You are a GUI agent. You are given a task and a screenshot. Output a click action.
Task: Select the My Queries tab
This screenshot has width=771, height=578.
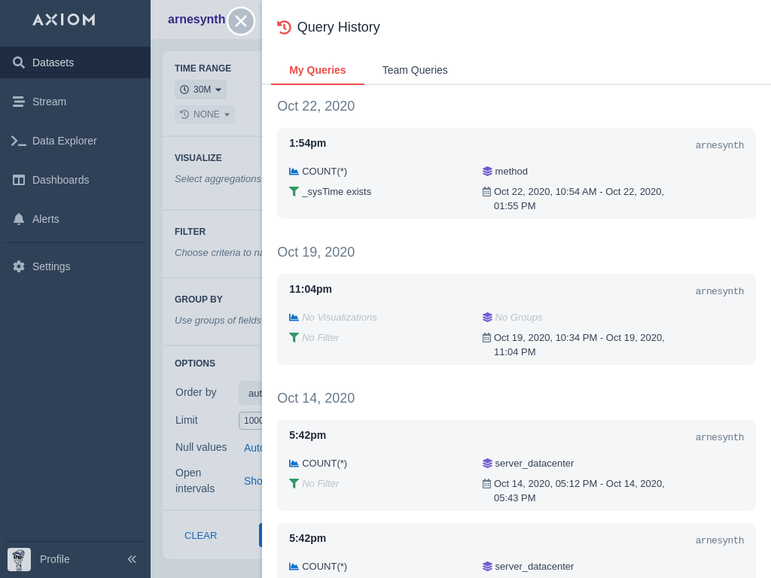(317, 70)
